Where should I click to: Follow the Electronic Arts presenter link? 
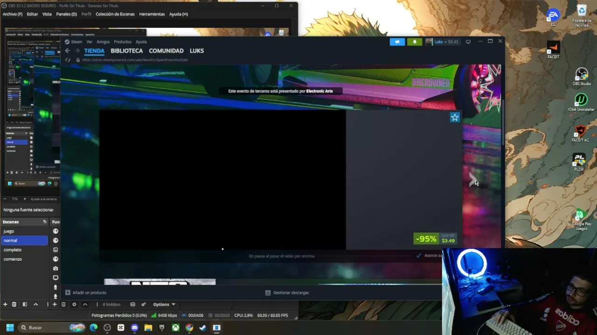tap(319, 91)
